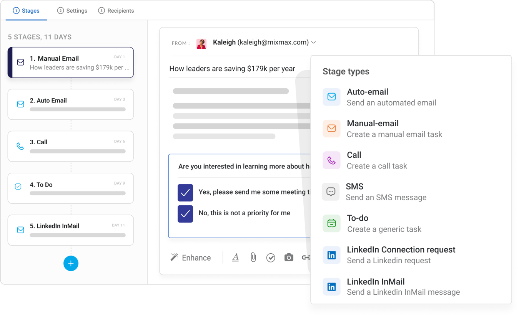
Task: Pick the LinkedIn InMail stage icon
Action: click(331, 287)
